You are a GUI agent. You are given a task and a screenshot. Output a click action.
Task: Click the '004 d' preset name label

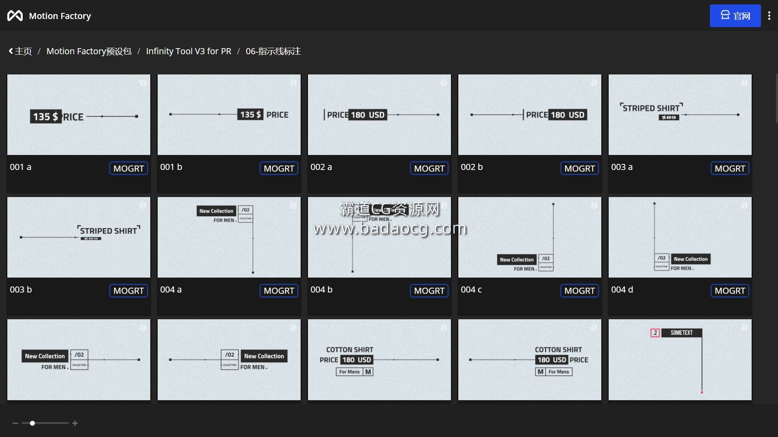tap(622, 290)
